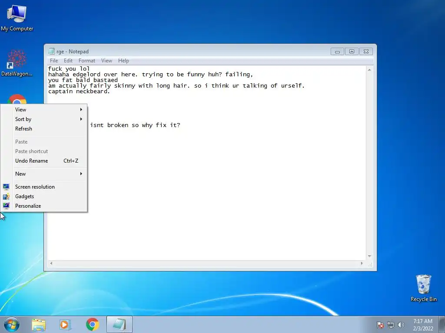Open the volume speaker tray icon

pos(401,325)
